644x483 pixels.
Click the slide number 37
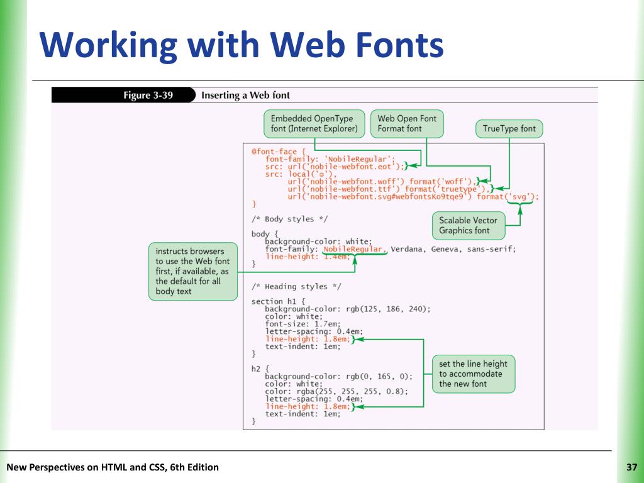pos(631,467)
